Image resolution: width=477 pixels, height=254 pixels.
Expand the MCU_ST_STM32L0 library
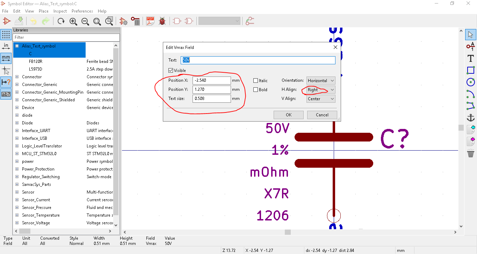[x=17, y=154]
